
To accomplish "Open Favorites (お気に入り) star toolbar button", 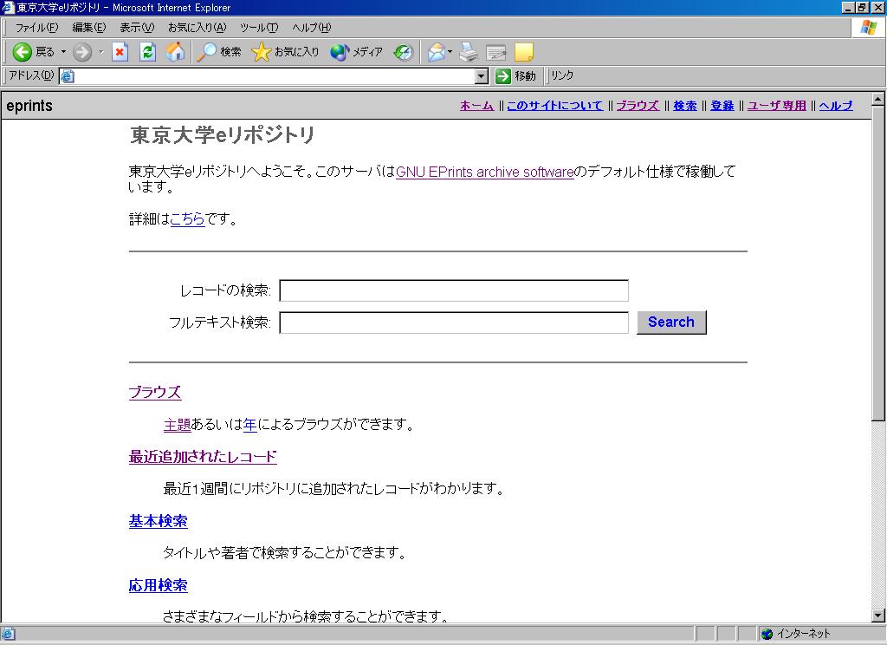I will [285, 52].
